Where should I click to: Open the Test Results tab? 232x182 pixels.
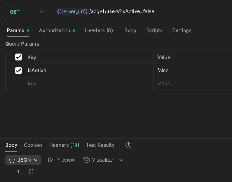coord(100,145)
